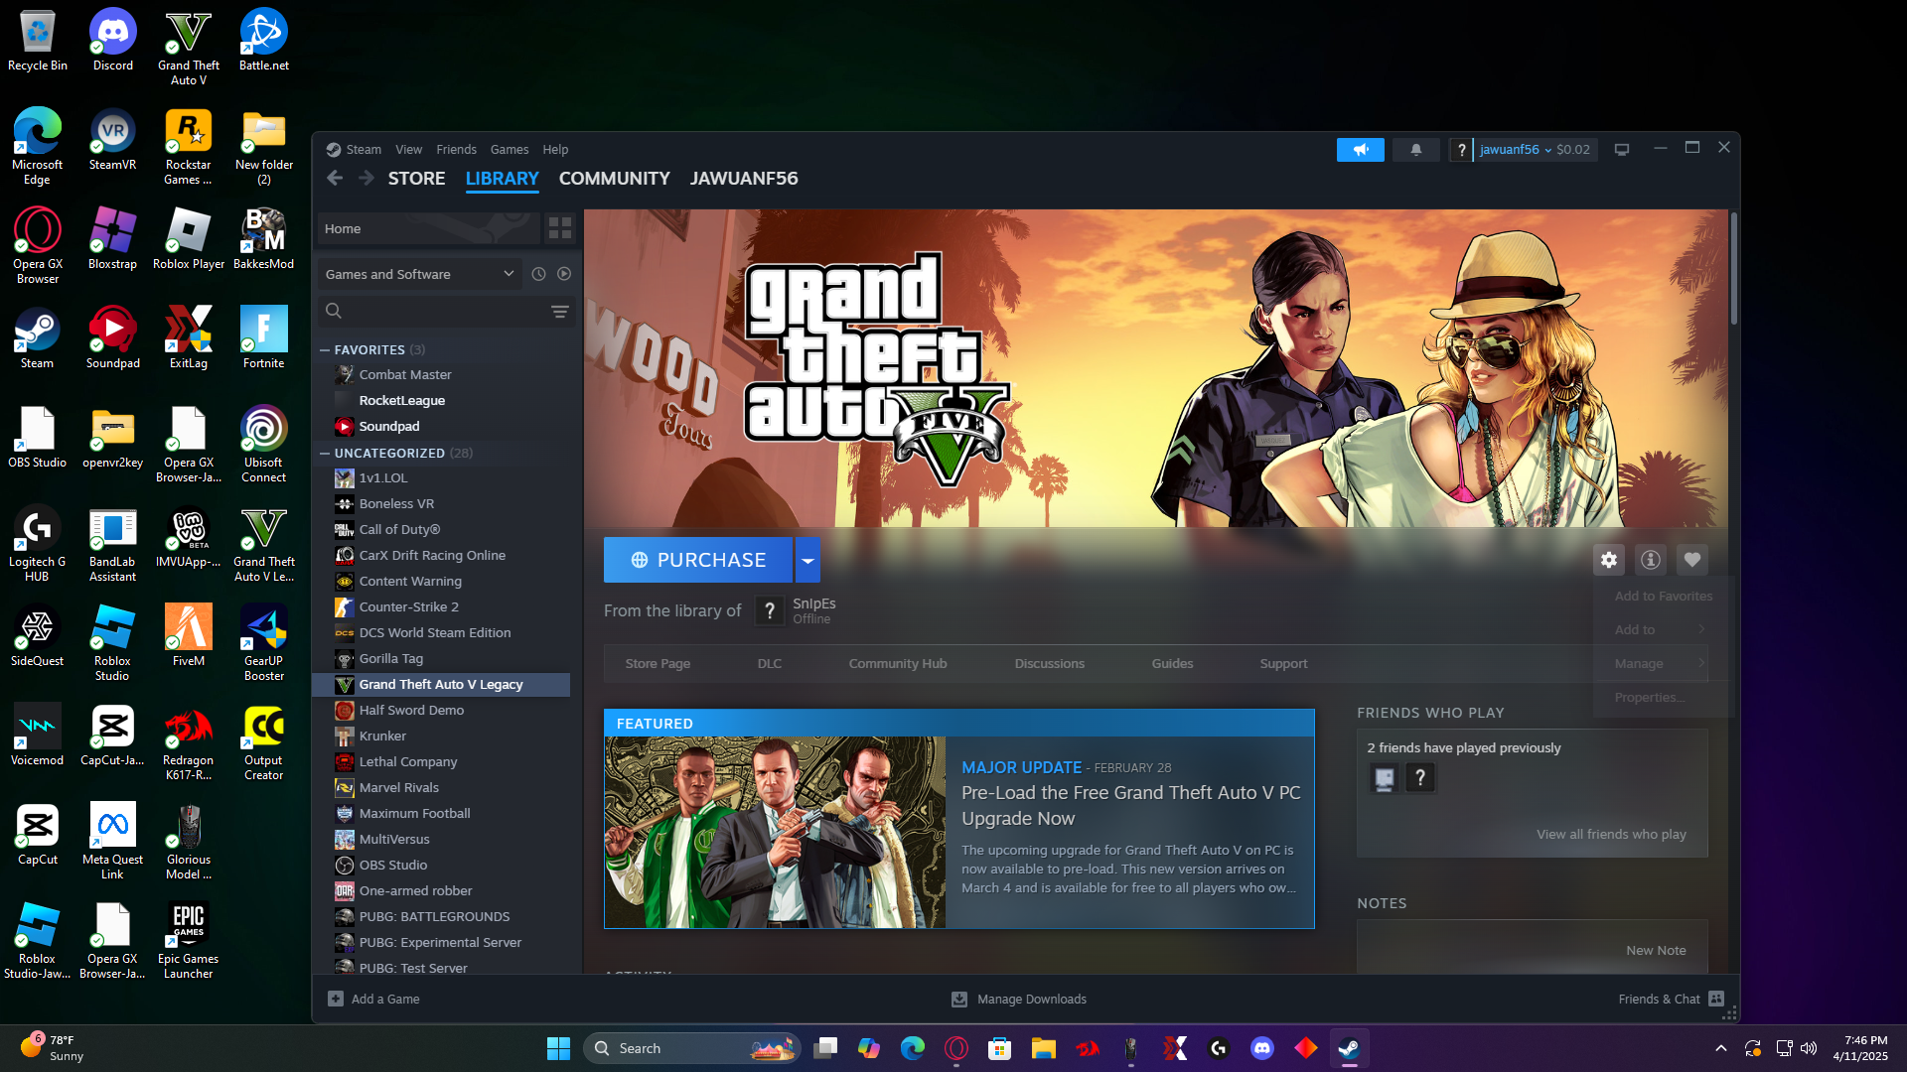
Task: Switch library to grid collections view
Action: point(560,228)
